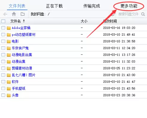Click folder icon of 剪辑素材动漫
Screen dimensions: 147x118
point(9,68)
